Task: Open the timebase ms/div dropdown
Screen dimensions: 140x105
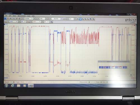Action: 29,19
